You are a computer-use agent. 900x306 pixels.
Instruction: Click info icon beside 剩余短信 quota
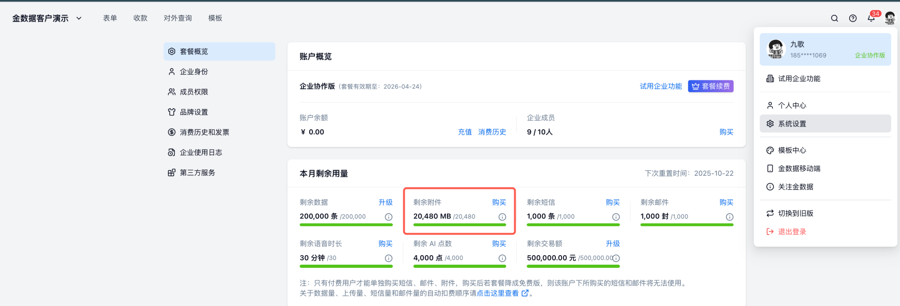click(x=616, y=217)
